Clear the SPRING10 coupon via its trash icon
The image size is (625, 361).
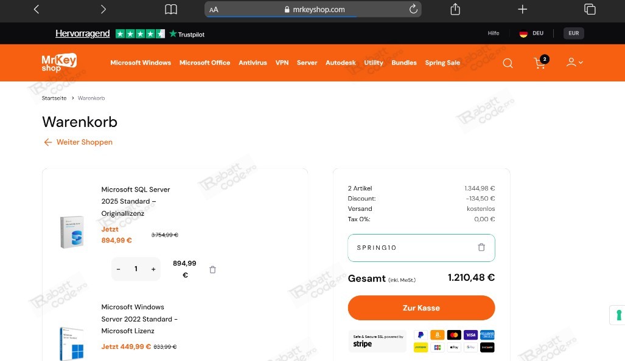pyautogui.click(x=481, y=247)
